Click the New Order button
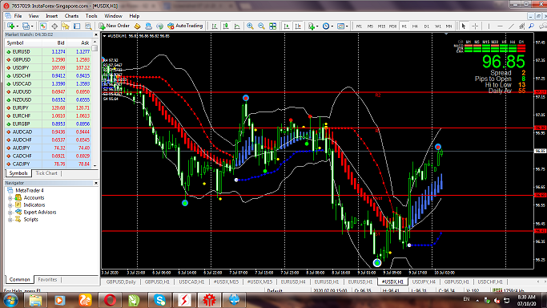Viewport: 547px width, 308px height. pos(114,26)
